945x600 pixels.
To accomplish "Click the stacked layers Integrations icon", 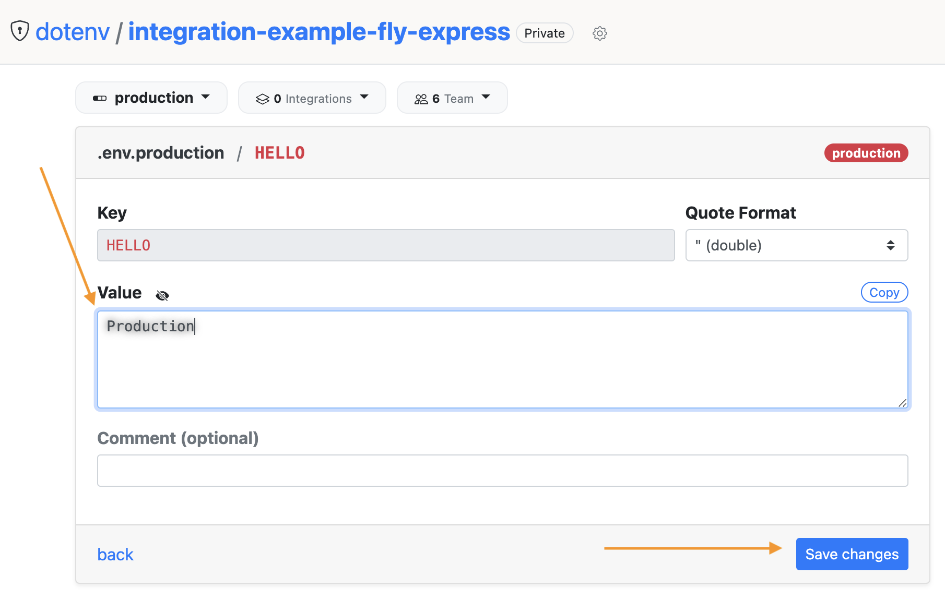I will (262, 99).
